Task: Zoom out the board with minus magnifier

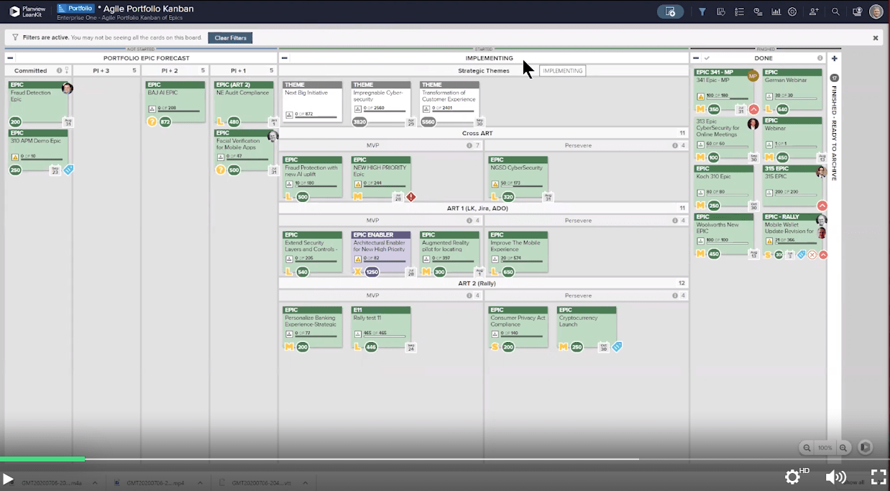Action: pyautogui.click(x=807, y=447)
